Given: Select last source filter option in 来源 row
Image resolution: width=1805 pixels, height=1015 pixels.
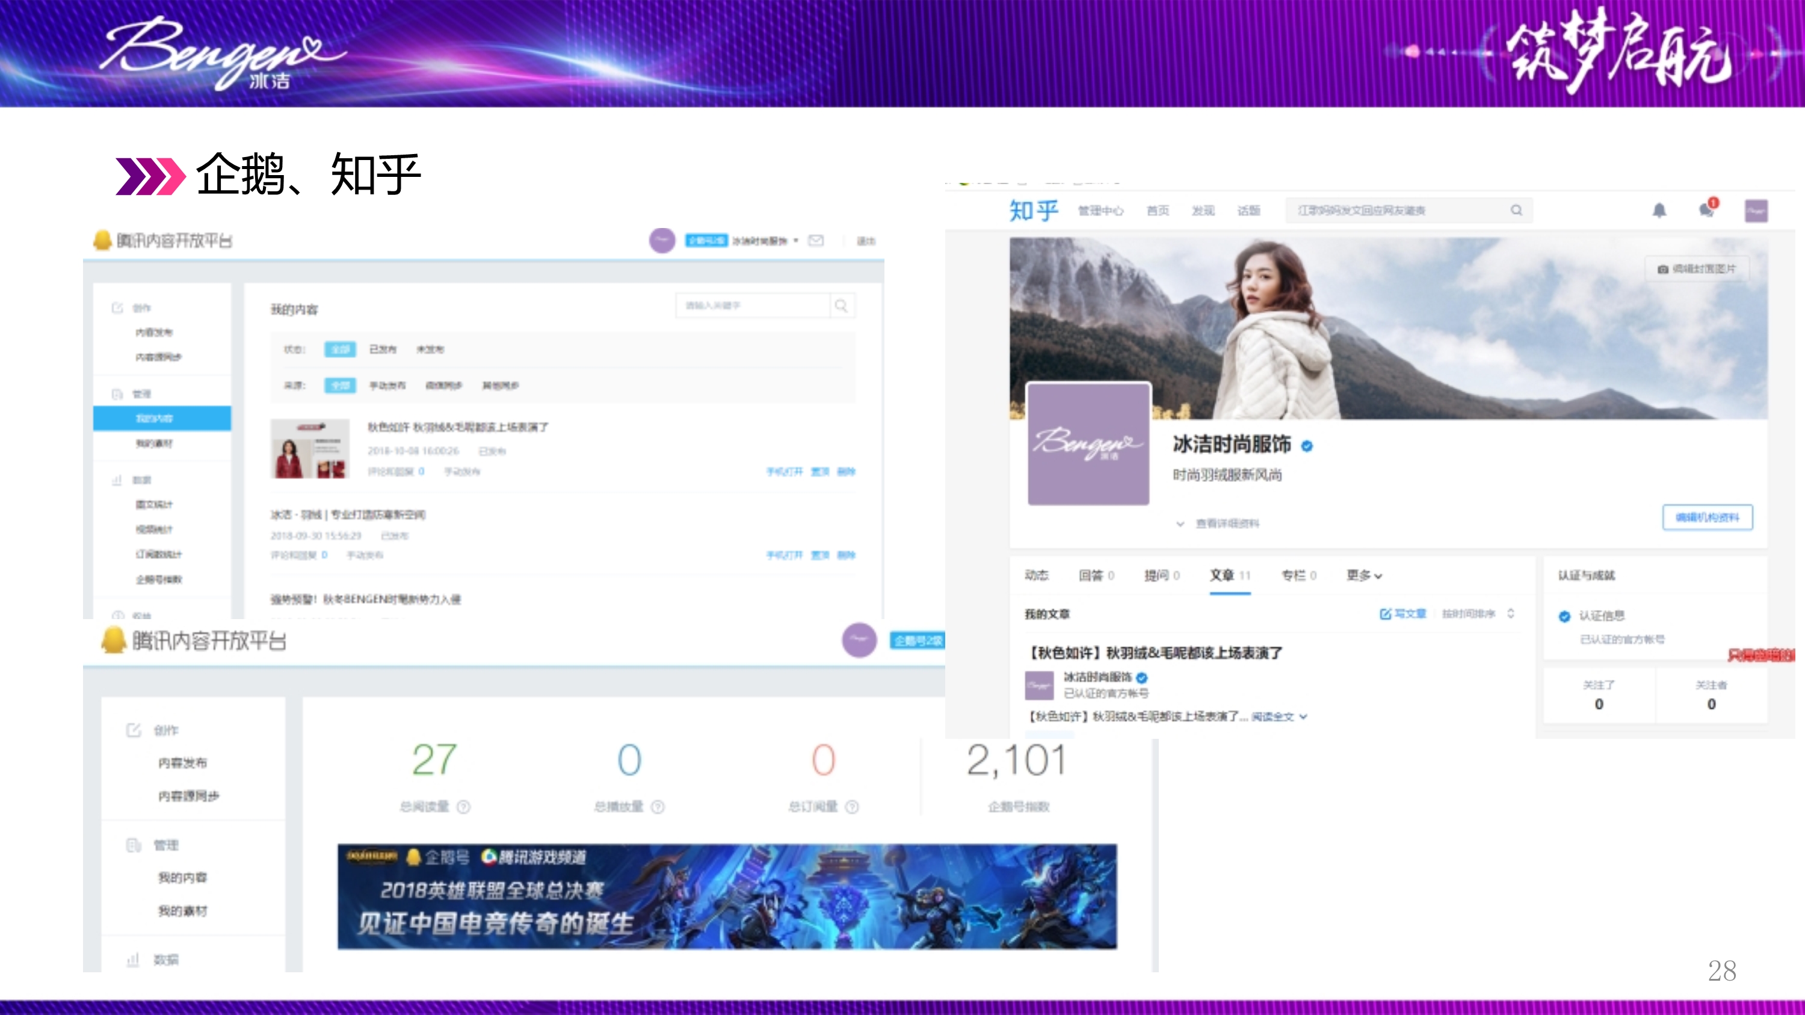Looking at the screenshot, I should (501, 385).
